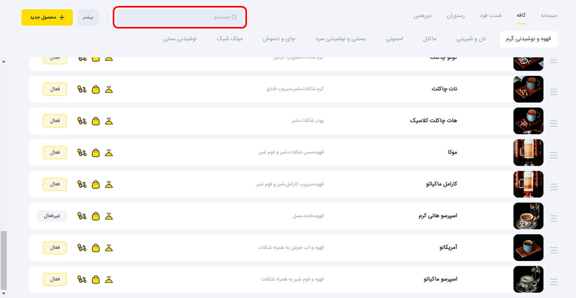Click آمریکانو's serving dish icon
The height and width of the screenshot is (298, 576).
click(x=109, y=248)
